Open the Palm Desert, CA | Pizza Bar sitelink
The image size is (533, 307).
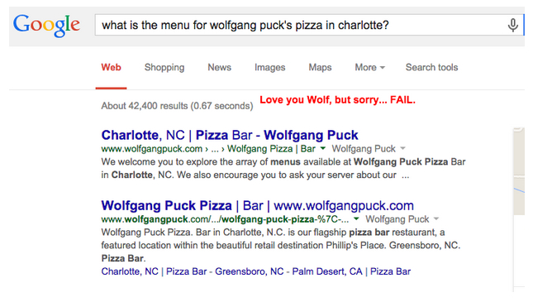(x=351, y=271)
